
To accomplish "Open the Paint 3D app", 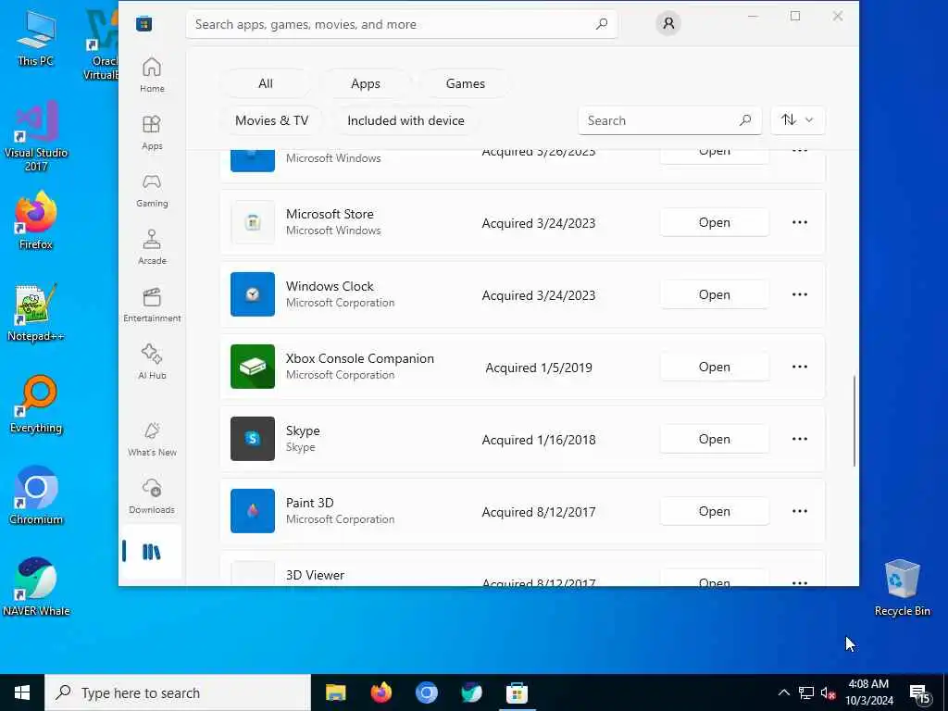I will (x=714, y=511).
